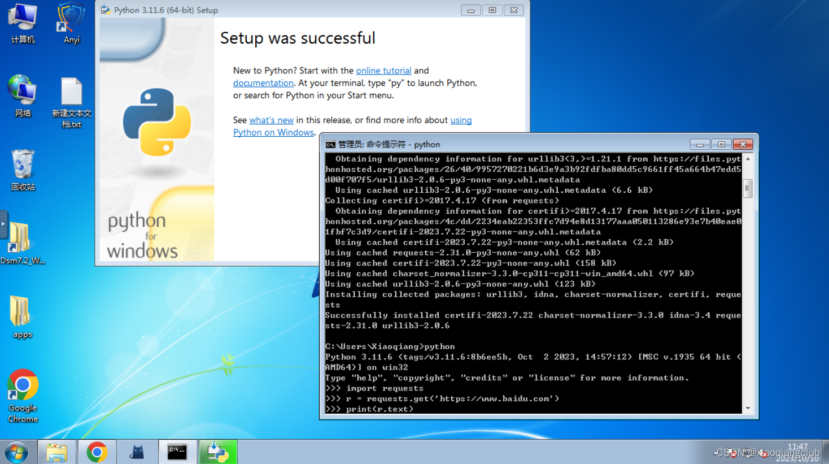Minimize the Python Setup window
Image resolution: width=829 pixels, height=464 pixels.
pyautogui.click(x=470, y=10)
